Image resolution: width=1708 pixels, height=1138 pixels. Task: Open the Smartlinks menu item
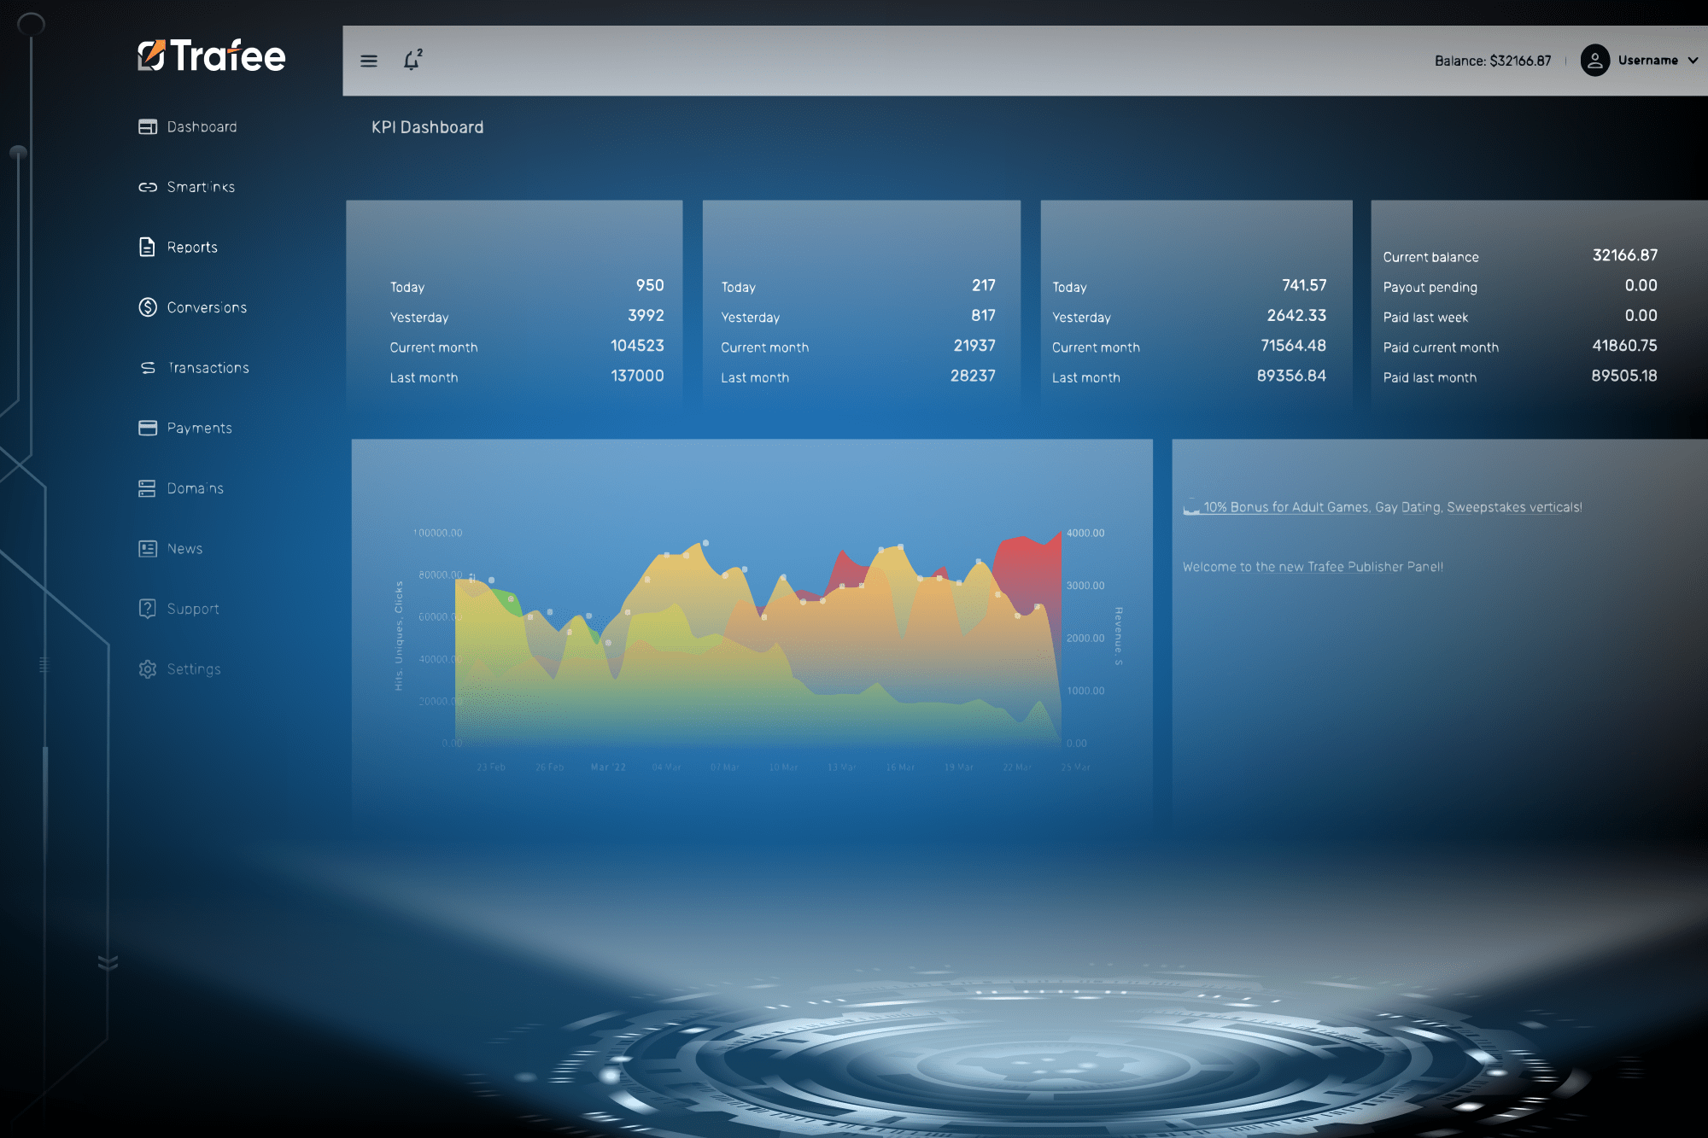[x=201, y=187]
